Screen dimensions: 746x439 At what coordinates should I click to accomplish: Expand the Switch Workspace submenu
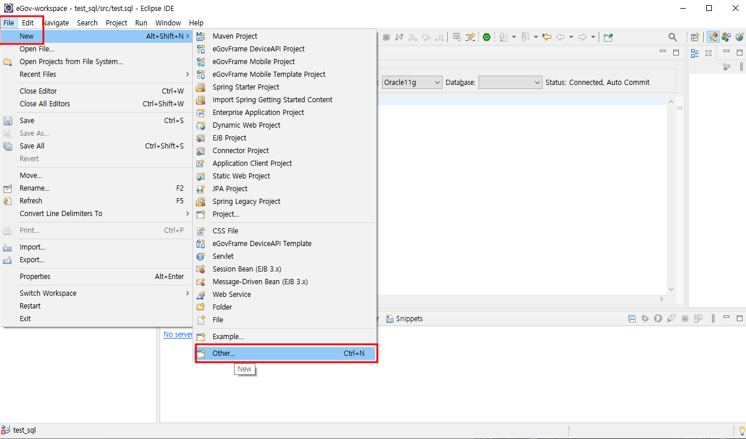click(97, 293)
